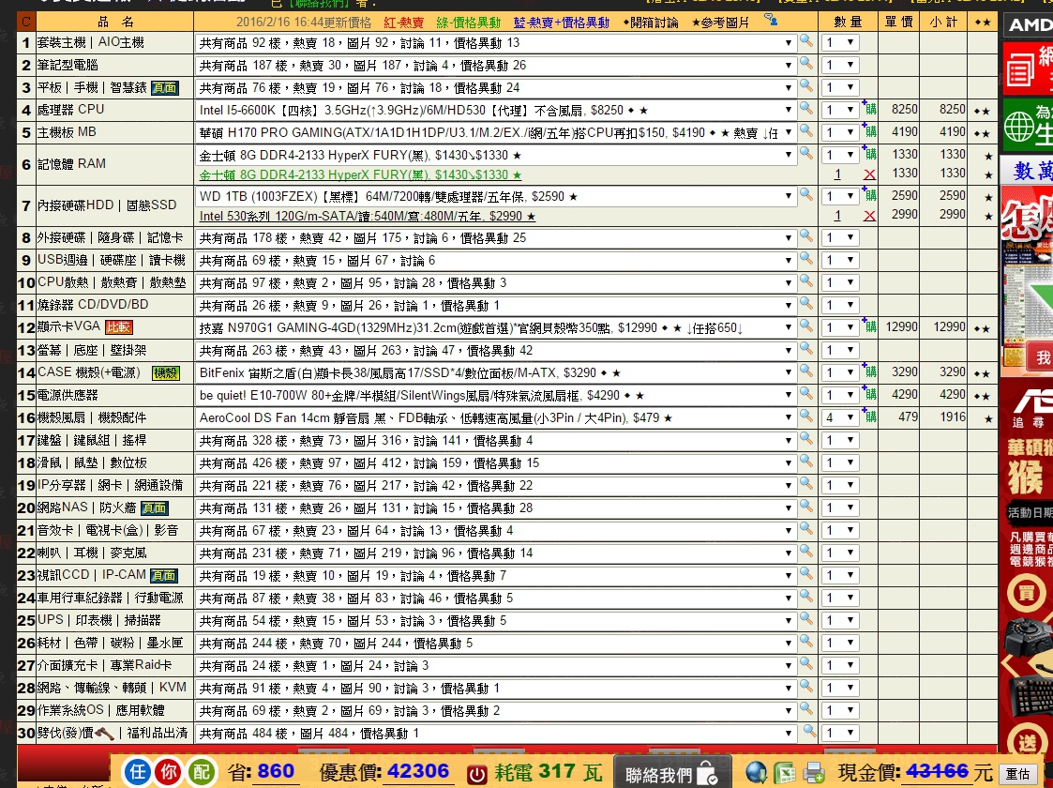This screenshot has height=788, width=1053.
Task: Open the 電源供應器 product dropdown
Action: pos(496,396)
